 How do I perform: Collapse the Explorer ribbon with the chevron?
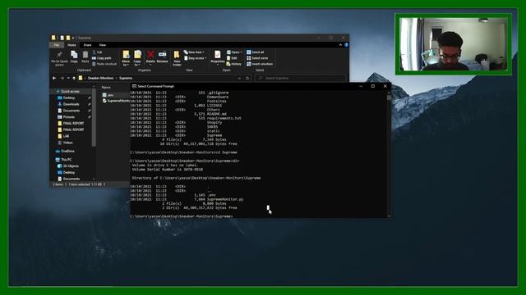point(340,45)
